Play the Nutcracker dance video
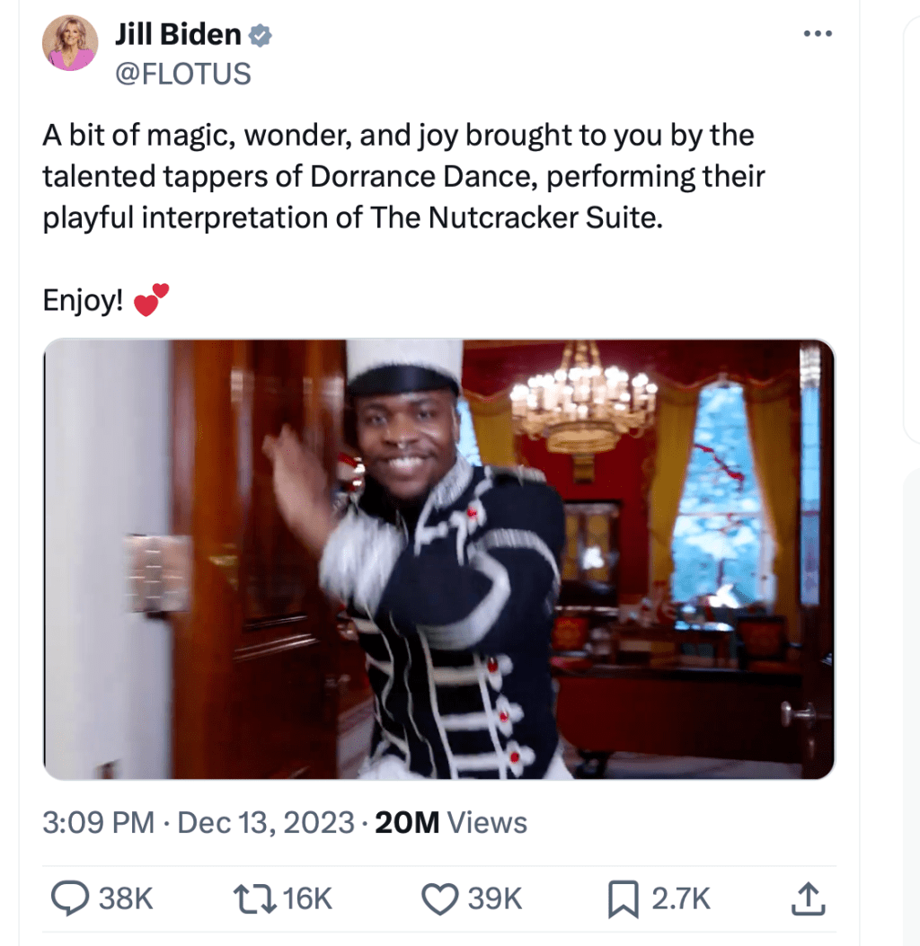Image resolution: width=920 pixels, height=946 pixels. [x=438, y=557]
